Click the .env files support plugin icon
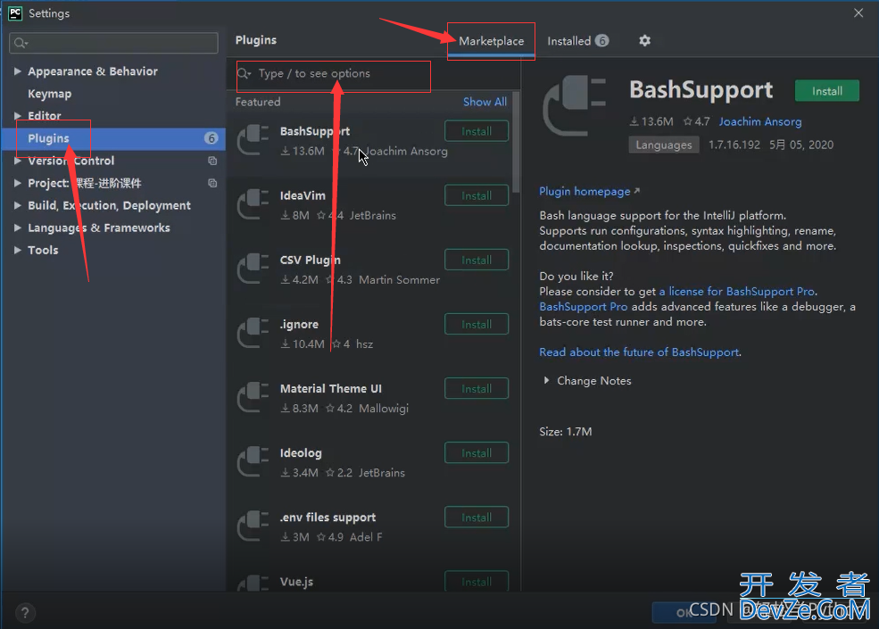Screen dimensions: 879x629 (x=253, y=527)
